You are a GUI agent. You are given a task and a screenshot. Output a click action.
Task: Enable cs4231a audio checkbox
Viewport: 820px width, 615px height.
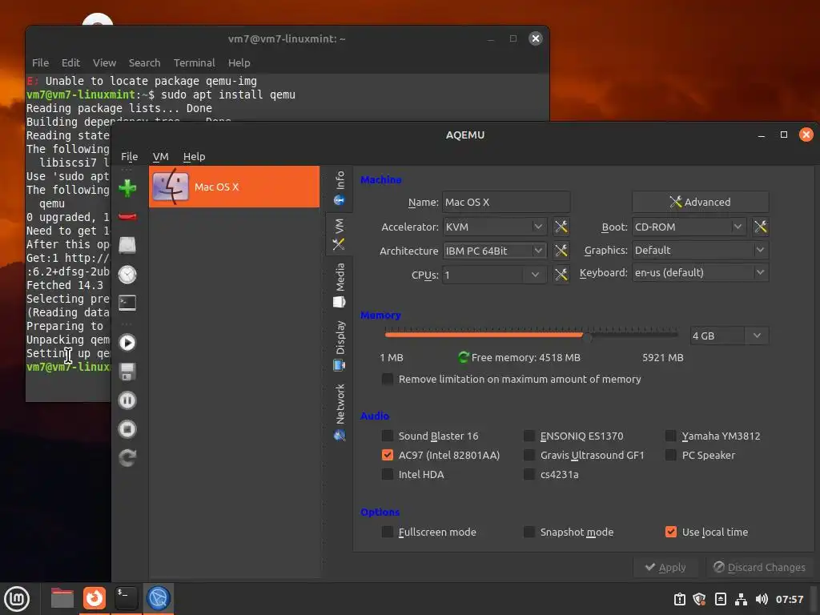pos(529,474)
